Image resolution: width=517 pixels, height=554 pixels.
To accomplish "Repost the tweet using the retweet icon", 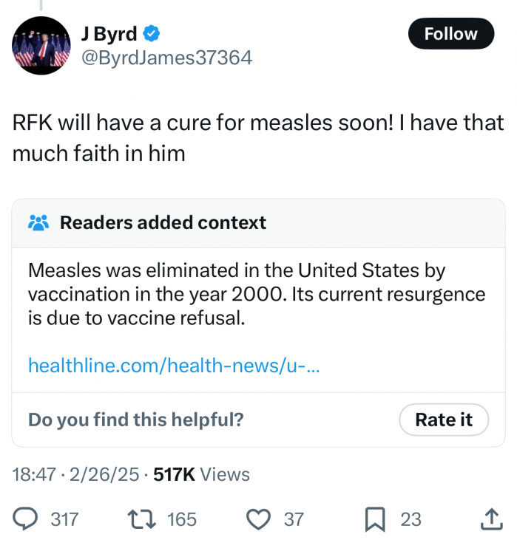I will (x=142, y=519).
